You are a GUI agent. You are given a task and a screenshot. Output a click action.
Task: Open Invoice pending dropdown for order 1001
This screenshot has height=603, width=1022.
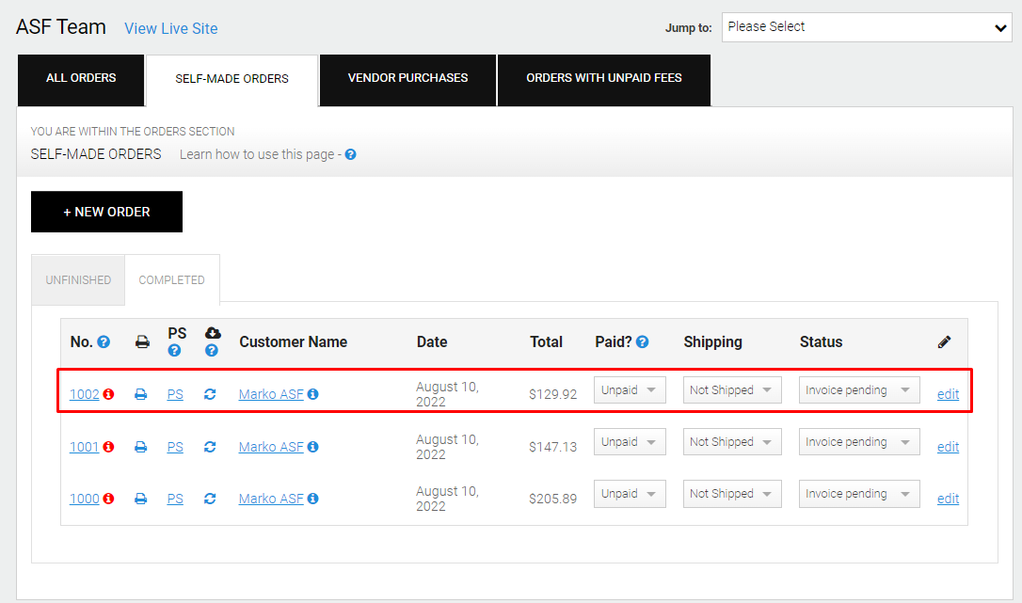pyautogui.click(x=859, y=441)
